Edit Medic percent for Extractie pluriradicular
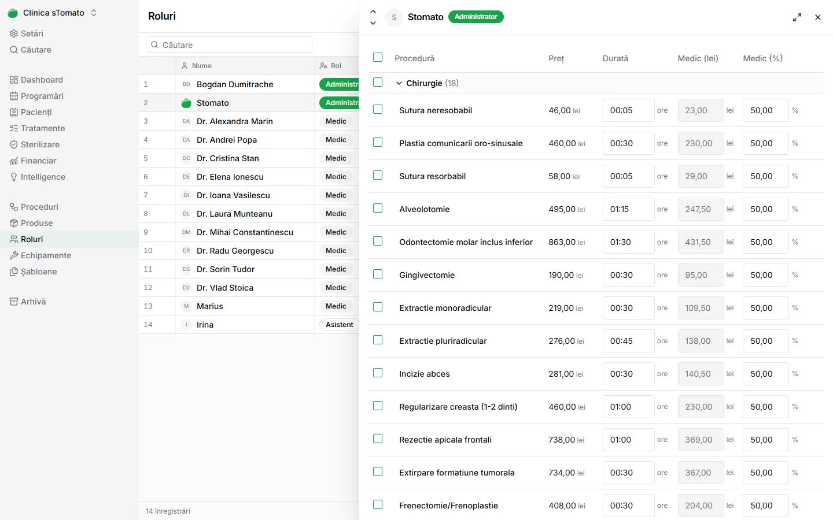The image size is (833, 520). 765,341
